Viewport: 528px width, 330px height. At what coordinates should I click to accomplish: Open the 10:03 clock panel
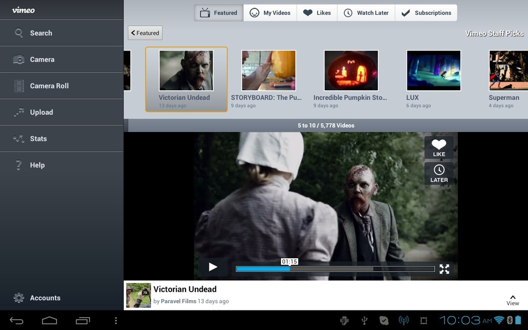[x=466, y=320]
